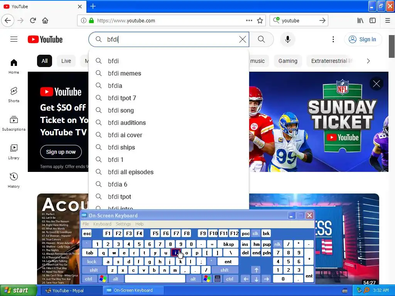Screen dimensions: 395x296
Task: Select the All category chip
Action: click(45, 61)
